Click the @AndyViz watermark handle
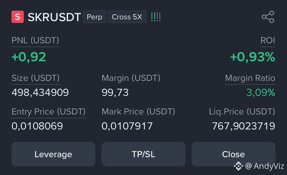The image size is (287, 175). (x=264, y=166)
